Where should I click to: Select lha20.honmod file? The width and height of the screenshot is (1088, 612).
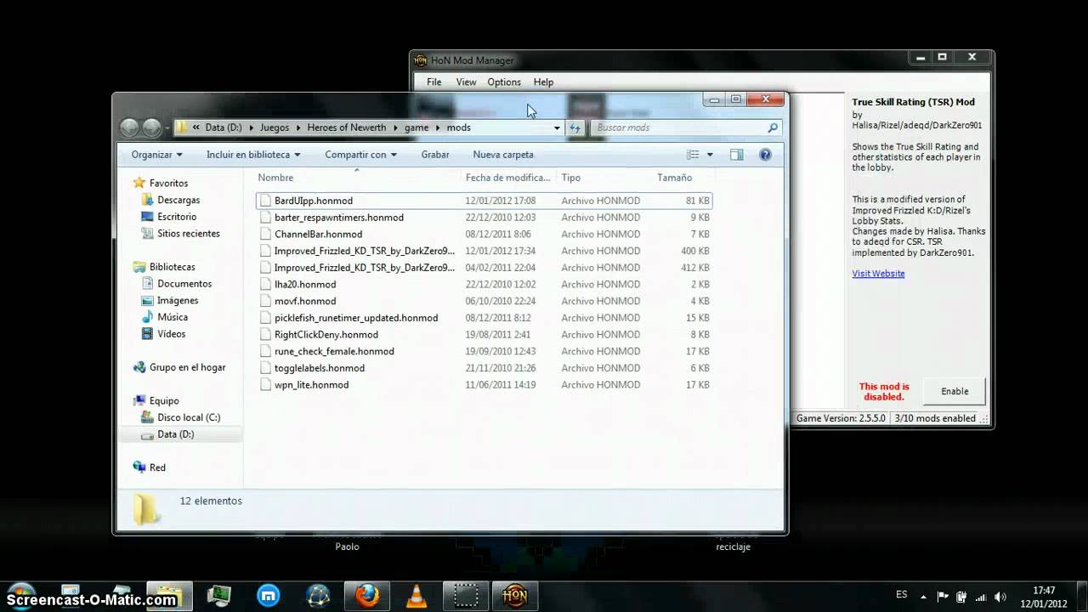point(484,284)
